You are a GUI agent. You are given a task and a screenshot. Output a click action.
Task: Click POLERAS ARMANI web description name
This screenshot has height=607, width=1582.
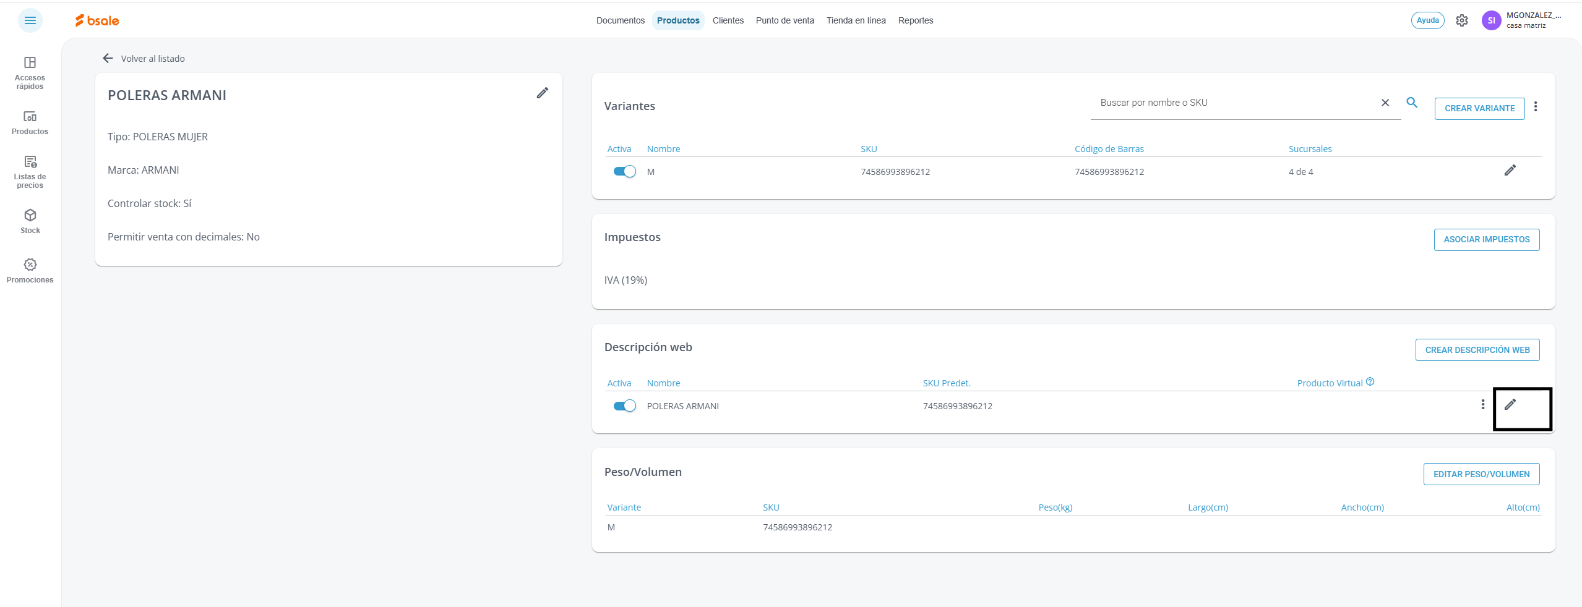click(x=683, y=406)
